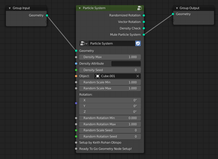Edit the Particle System group name field
The width and height of the screenshot is (218, 159).
112,44
